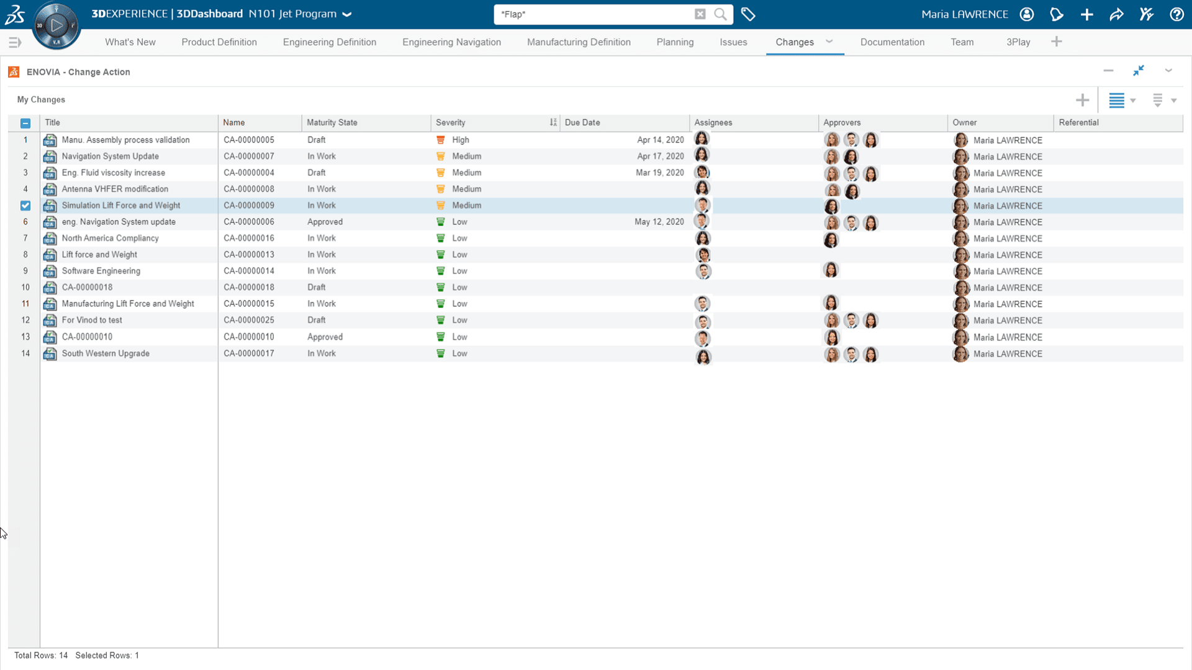1192x670 pixels.
Task: Select the list view toggle icon
Action: pos(1117,99)
